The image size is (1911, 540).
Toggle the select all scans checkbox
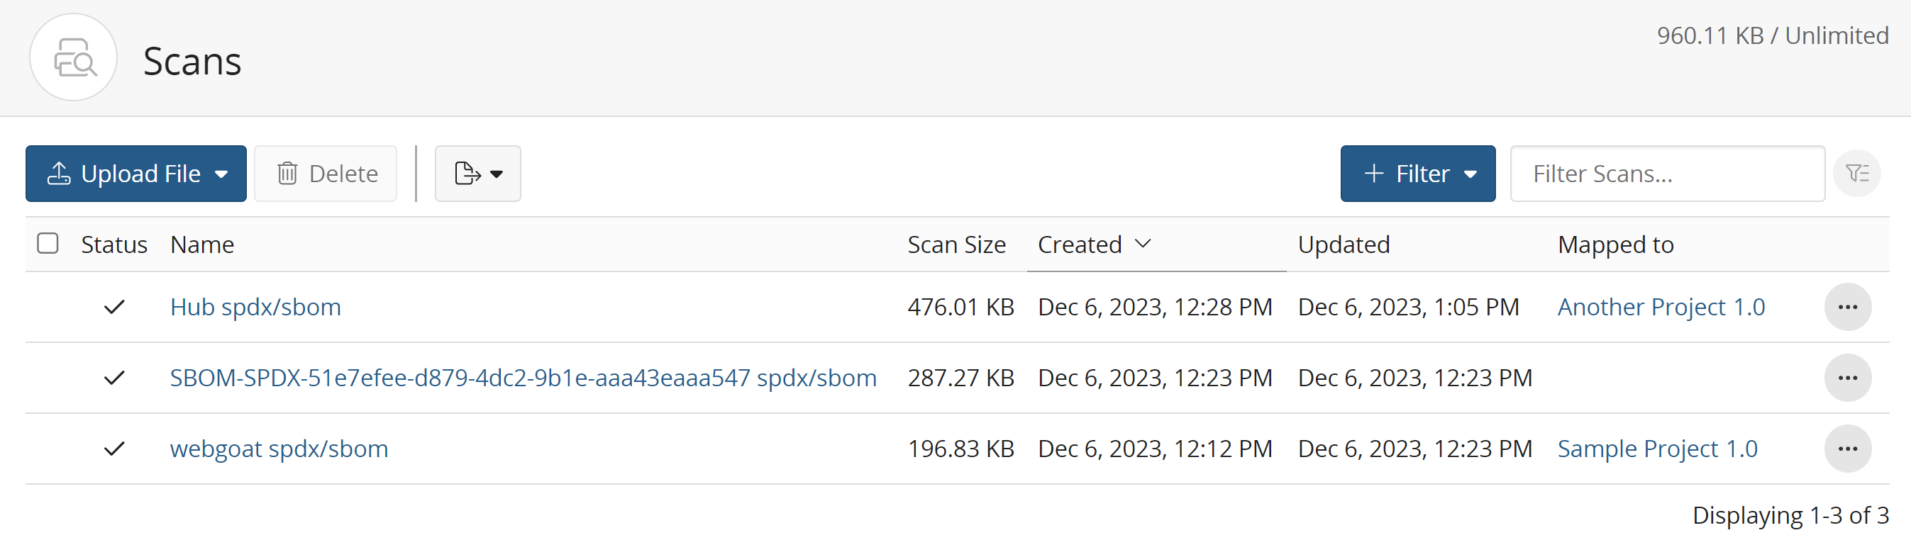coord(48,244)
